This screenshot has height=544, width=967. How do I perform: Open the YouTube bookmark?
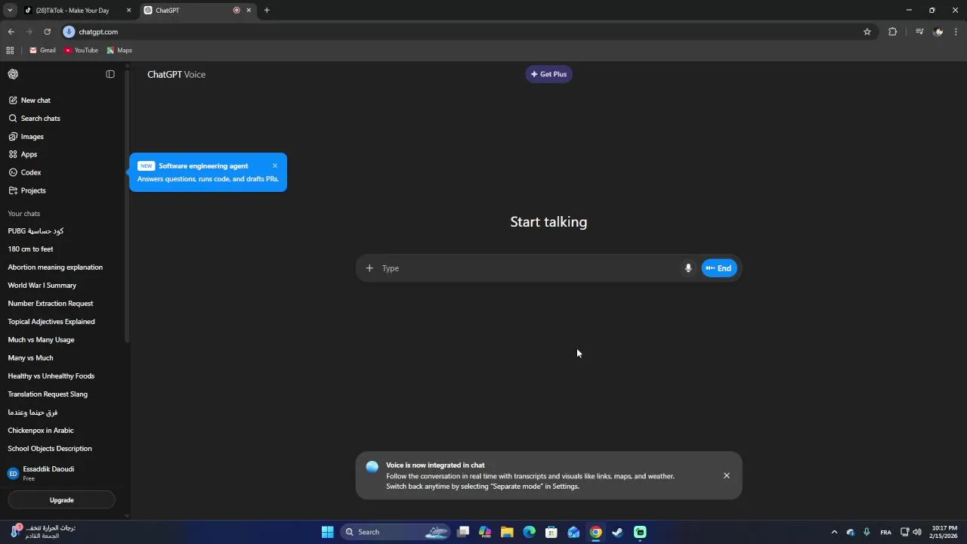pos(81,51)
